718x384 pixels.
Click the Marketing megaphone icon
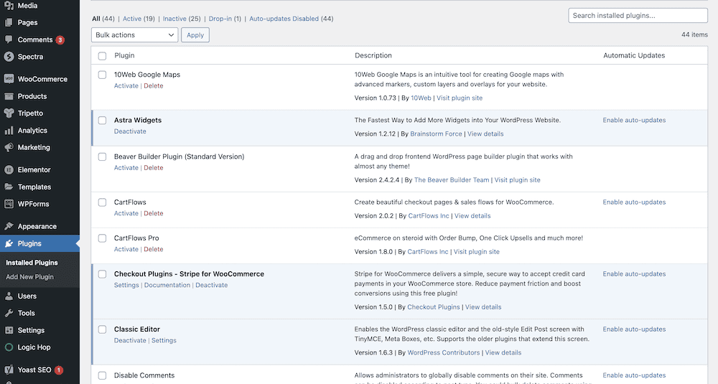pos(9,147)
